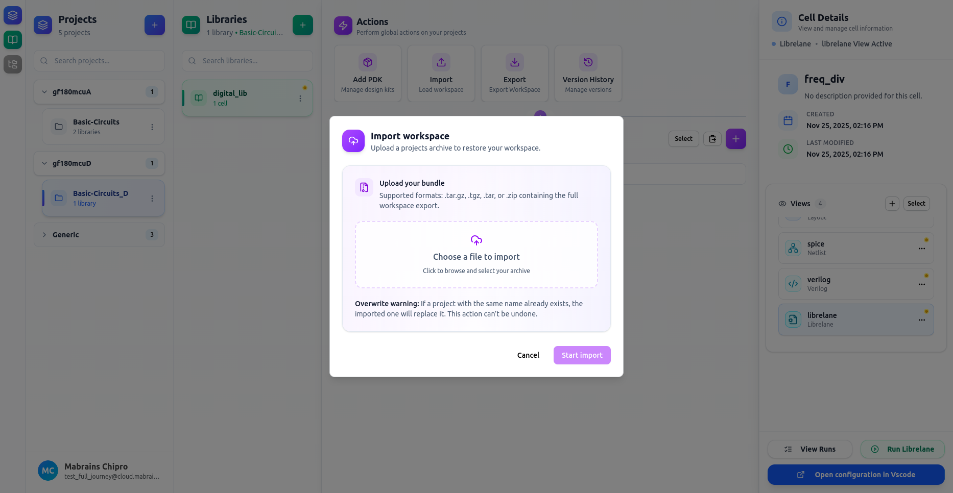This screenshot has height=493, width=953.
Task: Toggle the Views visibility eye icon
Action: [x=782, y=203]
